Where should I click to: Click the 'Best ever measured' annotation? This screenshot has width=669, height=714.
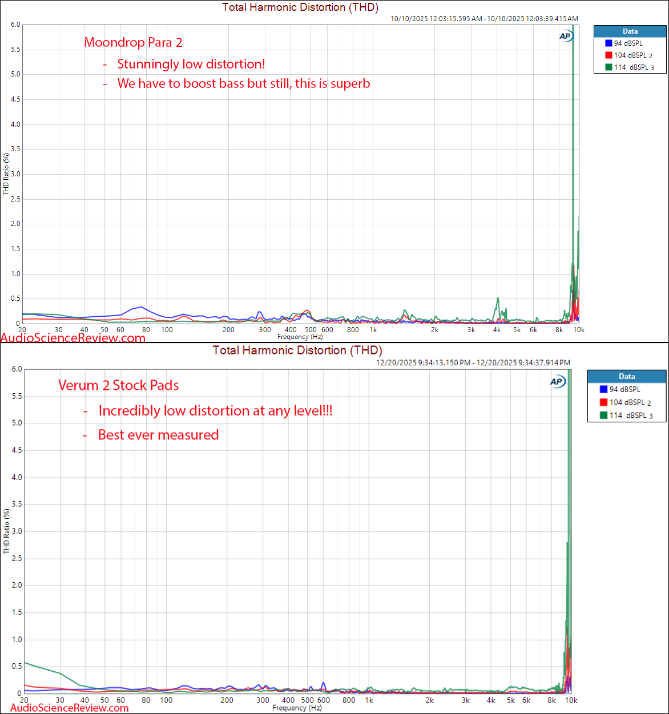click(158, 435)
